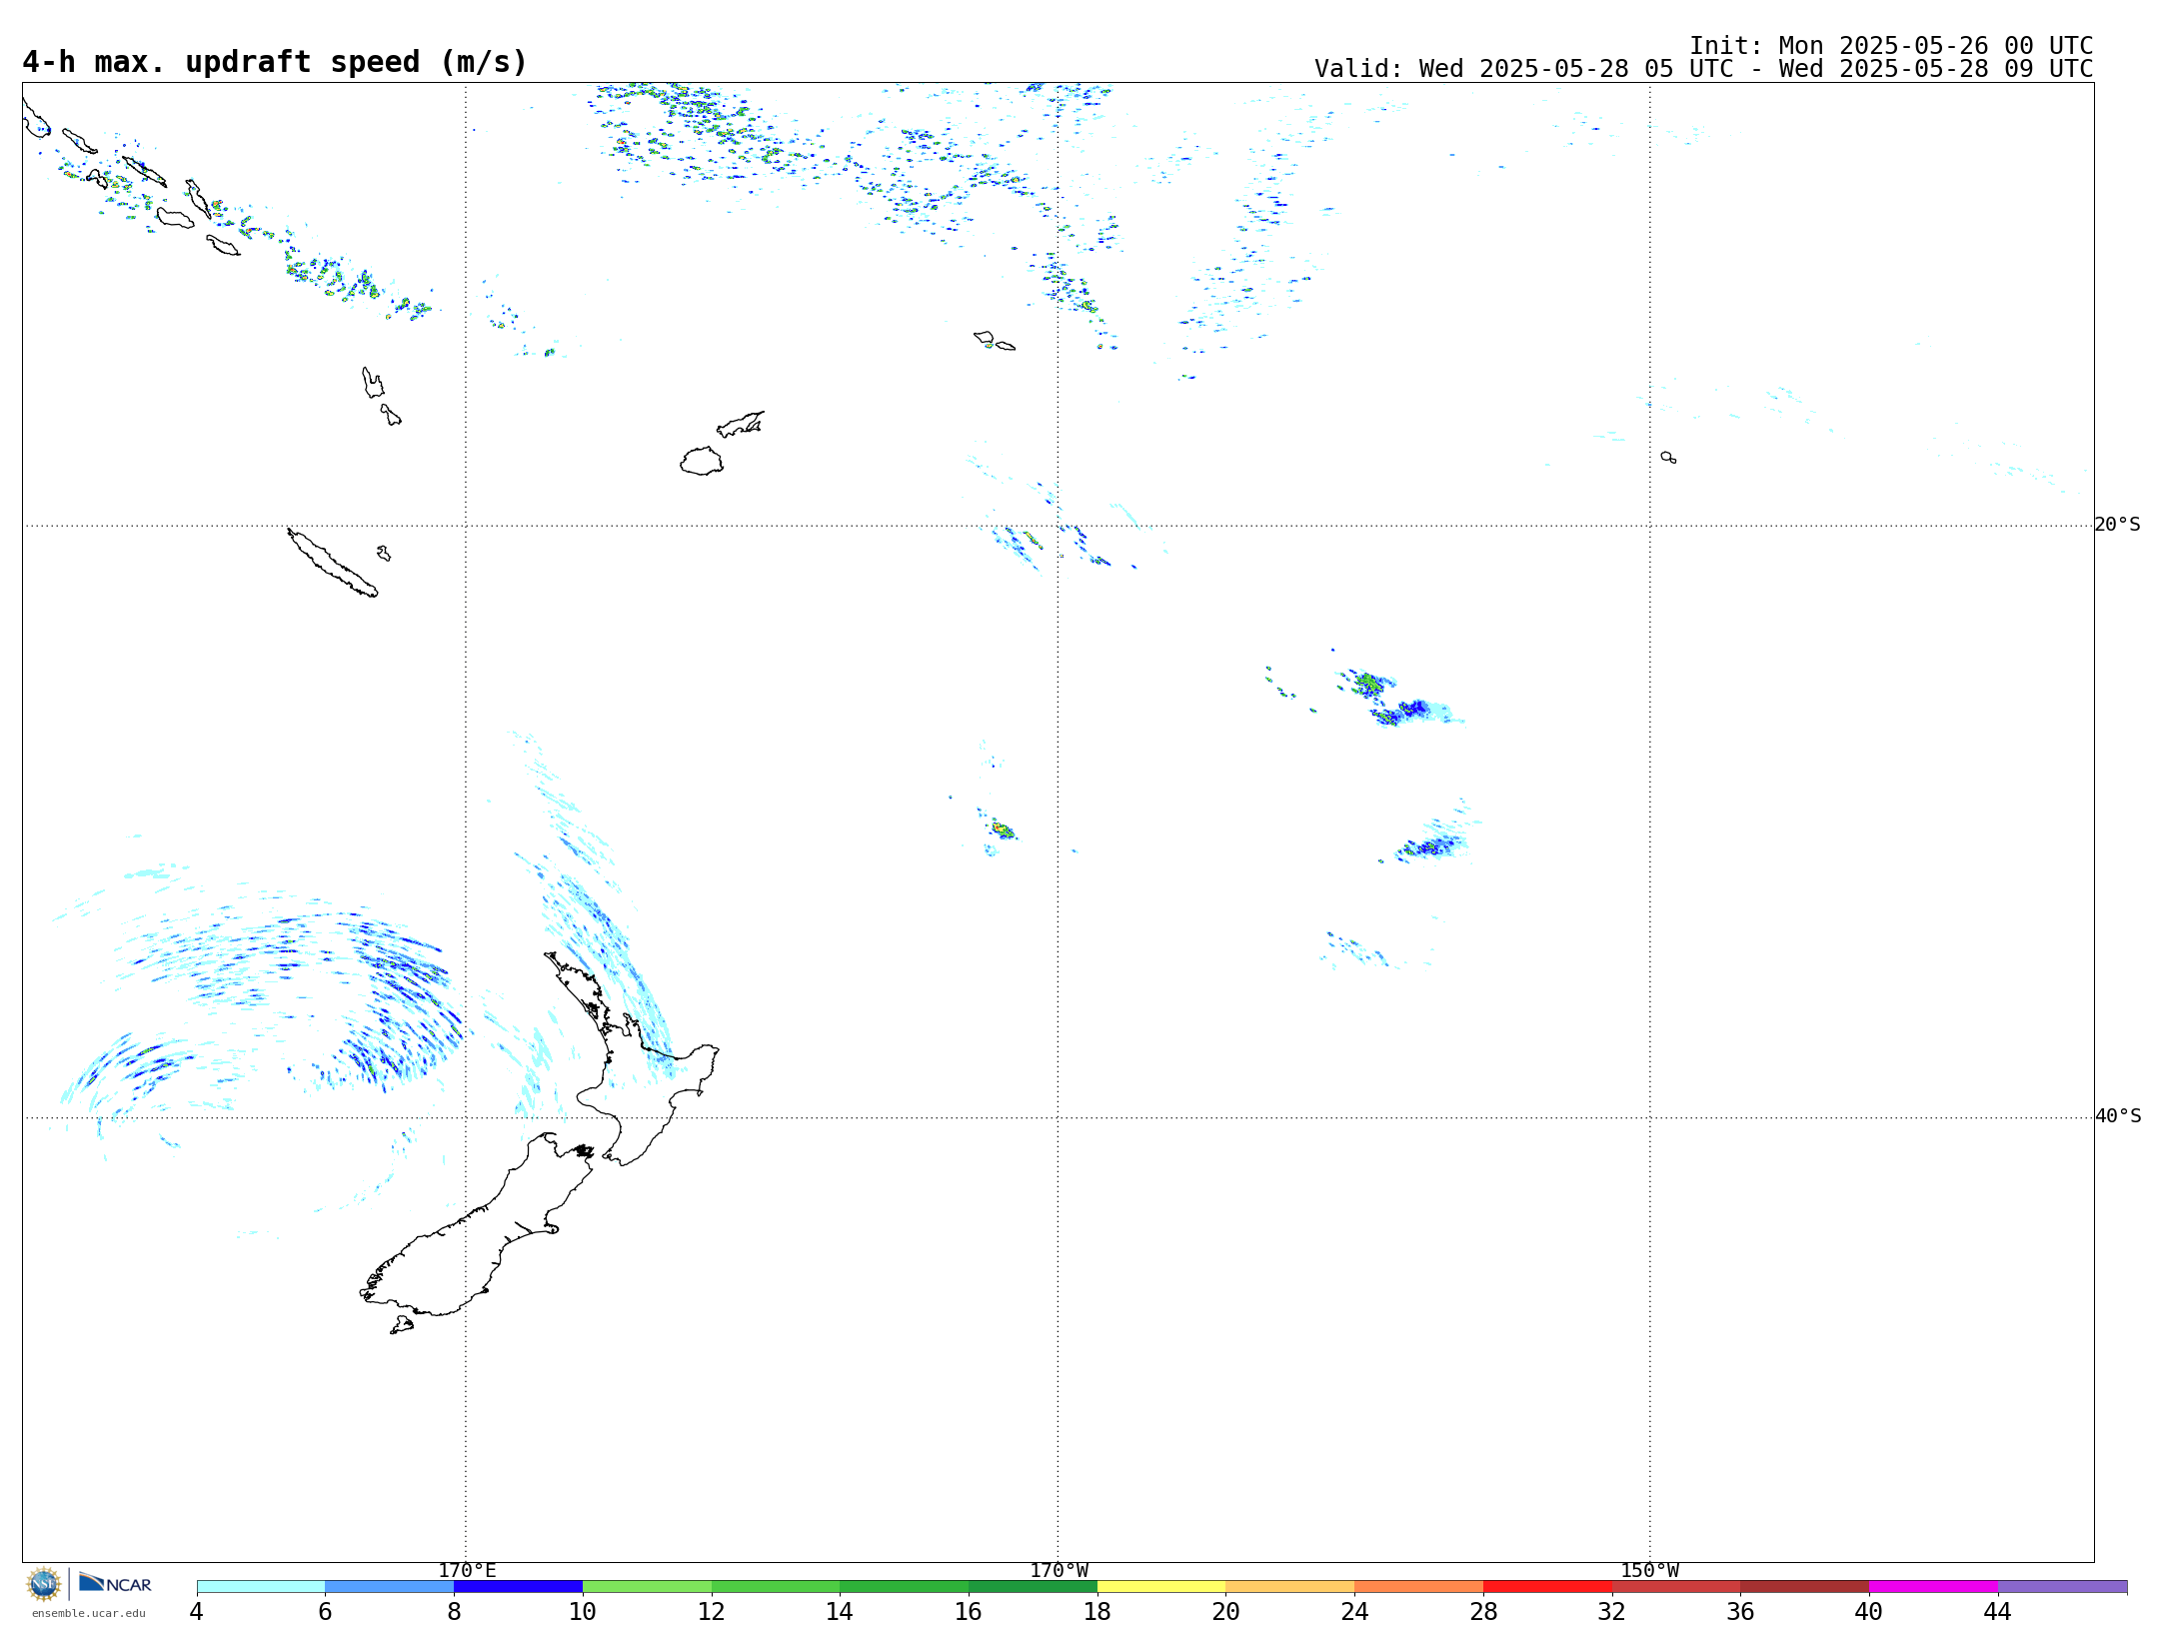The image size is (2159, 1625).
Task: Pick the light green swatch between 10 and 12
Action: (x=647, y=1587)
